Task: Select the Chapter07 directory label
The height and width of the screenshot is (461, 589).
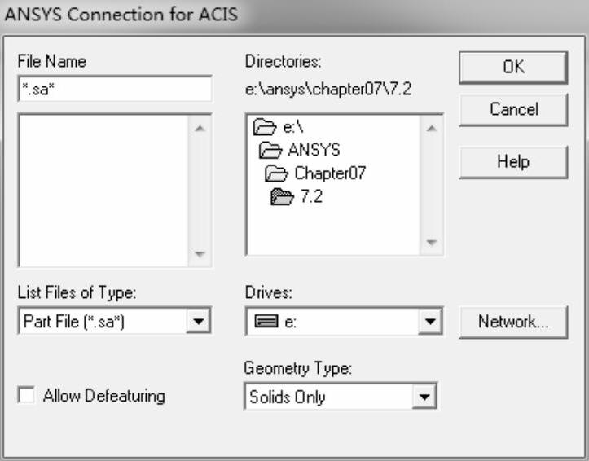Action: (x=331, y=173)
